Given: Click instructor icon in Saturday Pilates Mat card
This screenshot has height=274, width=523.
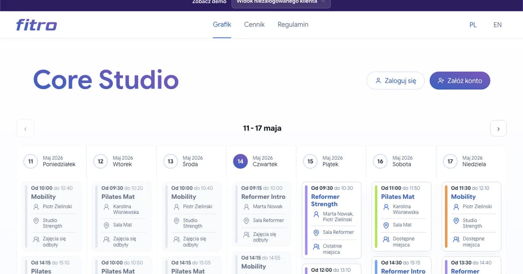Looking at the screenshot, I should pyautogui.click(x=386, y=207).
